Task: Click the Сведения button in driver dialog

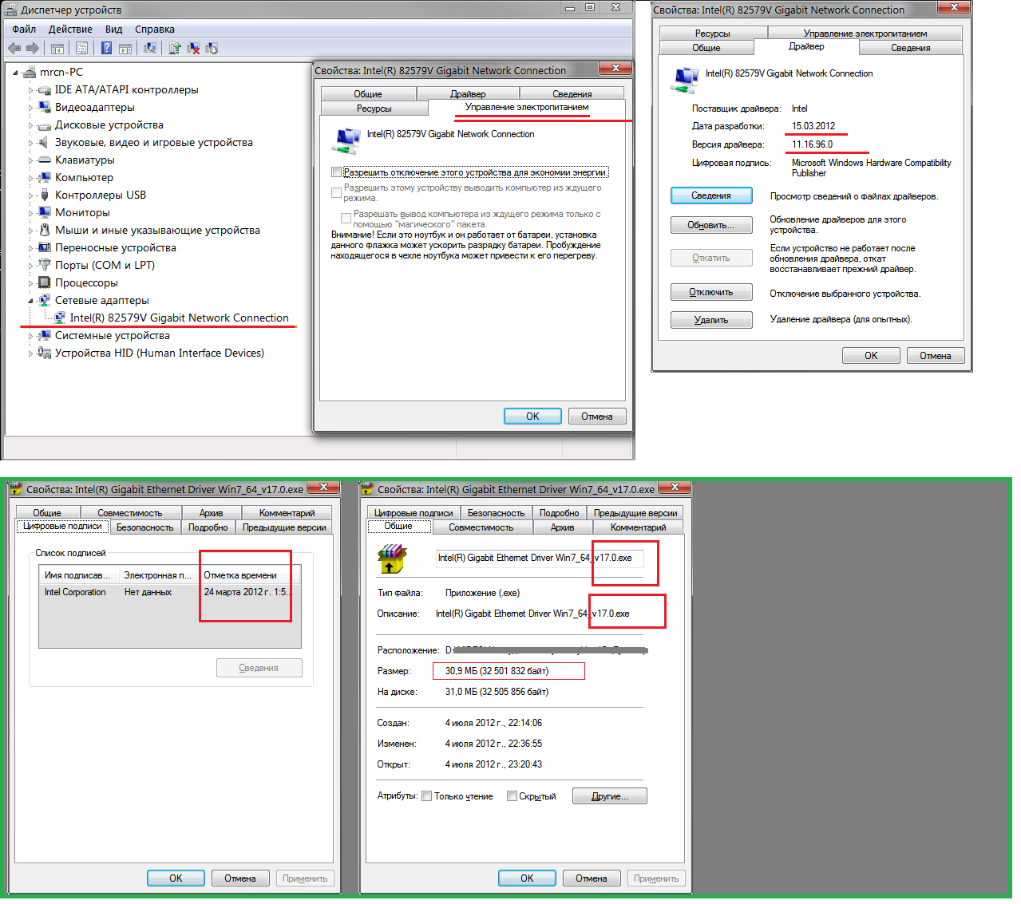Action: click(x=711, y=195)
